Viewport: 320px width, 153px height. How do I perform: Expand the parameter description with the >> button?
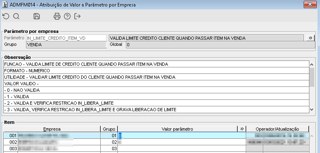pyautogui.click(x=310, y=38)
